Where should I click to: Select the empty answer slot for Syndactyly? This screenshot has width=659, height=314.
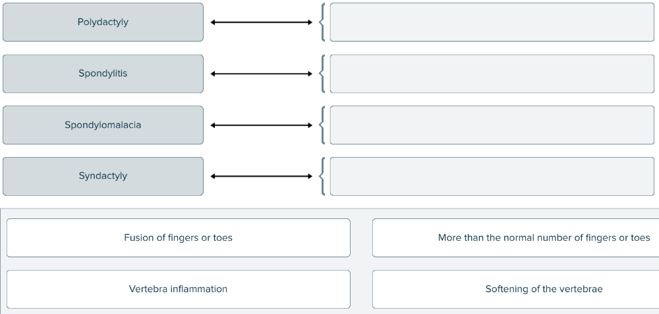pyautogui.click(x=492, y=176)
